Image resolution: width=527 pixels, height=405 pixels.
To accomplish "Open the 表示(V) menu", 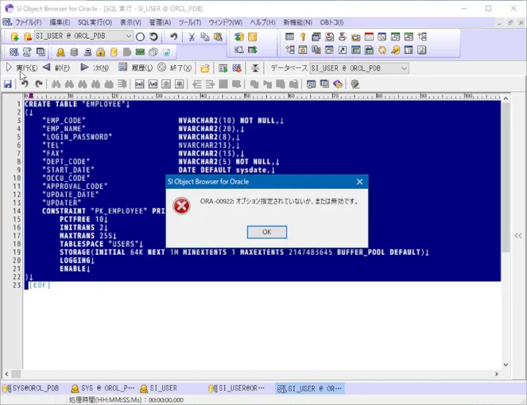I will [x=131, y=22].
